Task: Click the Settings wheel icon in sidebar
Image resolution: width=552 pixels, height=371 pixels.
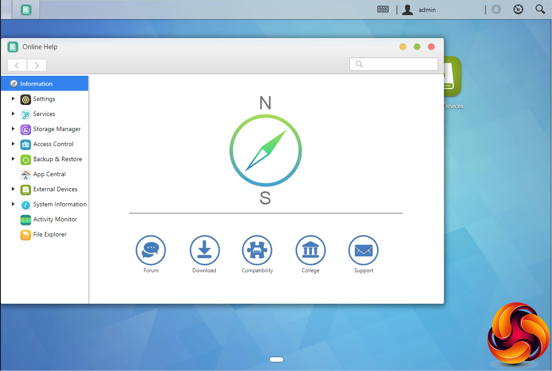Action: 26,99
